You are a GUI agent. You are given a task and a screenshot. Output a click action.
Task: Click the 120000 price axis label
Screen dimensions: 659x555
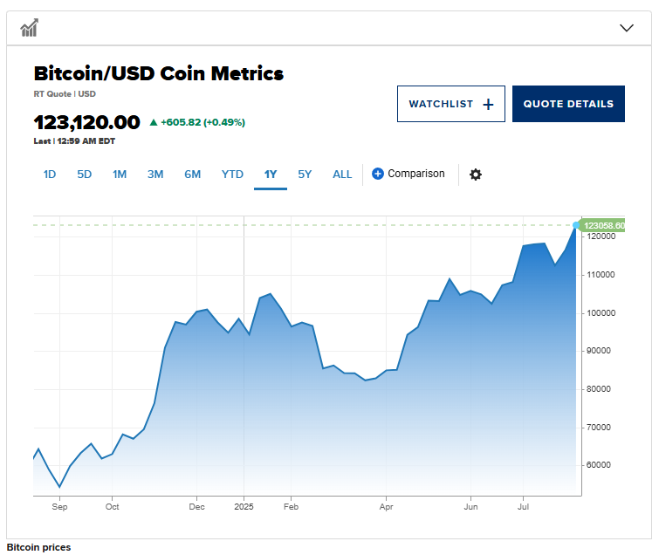coord(601,236)
